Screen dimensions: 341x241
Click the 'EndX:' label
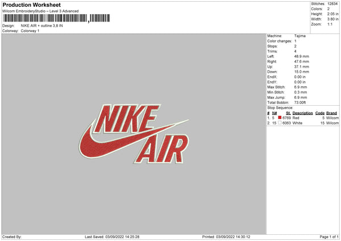click(272, 77)
